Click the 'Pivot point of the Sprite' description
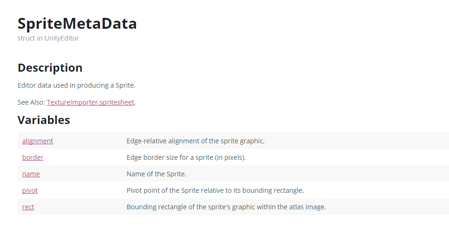Image resolution: width=449 pixels, height=231 pixels. 215,190
